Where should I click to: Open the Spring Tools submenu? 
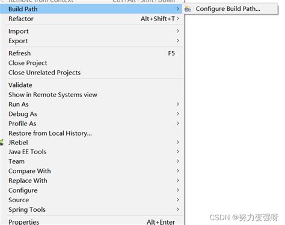pos(92,209)
